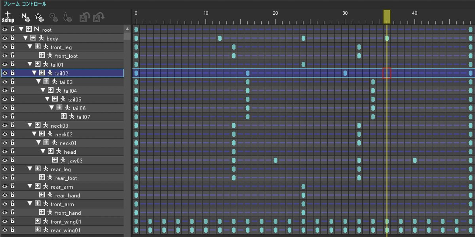Click the add bone part icon
This screenshot has height=237, width=475.
[67, 17]
